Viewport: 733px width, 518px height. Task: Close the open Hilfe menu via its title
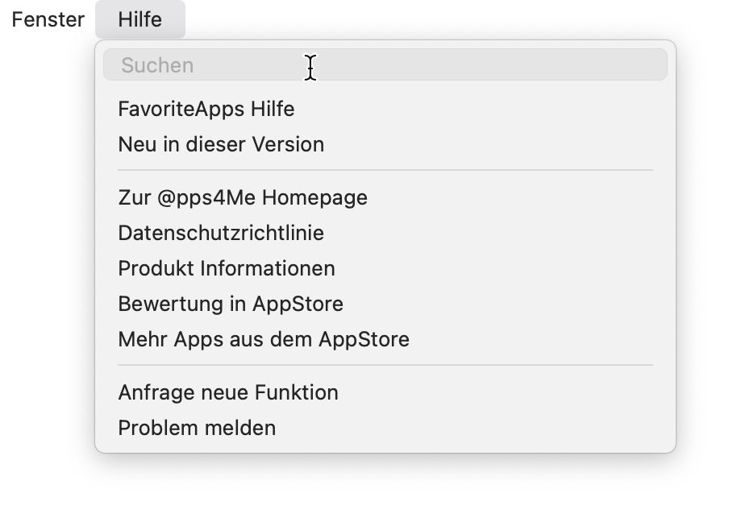click(x=140, y=19)
